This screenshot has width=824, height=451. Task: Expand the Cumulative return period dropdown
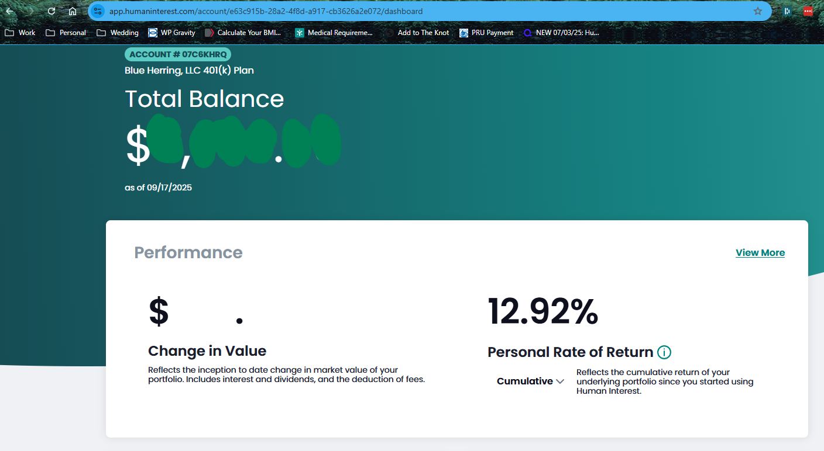[530, 381]
